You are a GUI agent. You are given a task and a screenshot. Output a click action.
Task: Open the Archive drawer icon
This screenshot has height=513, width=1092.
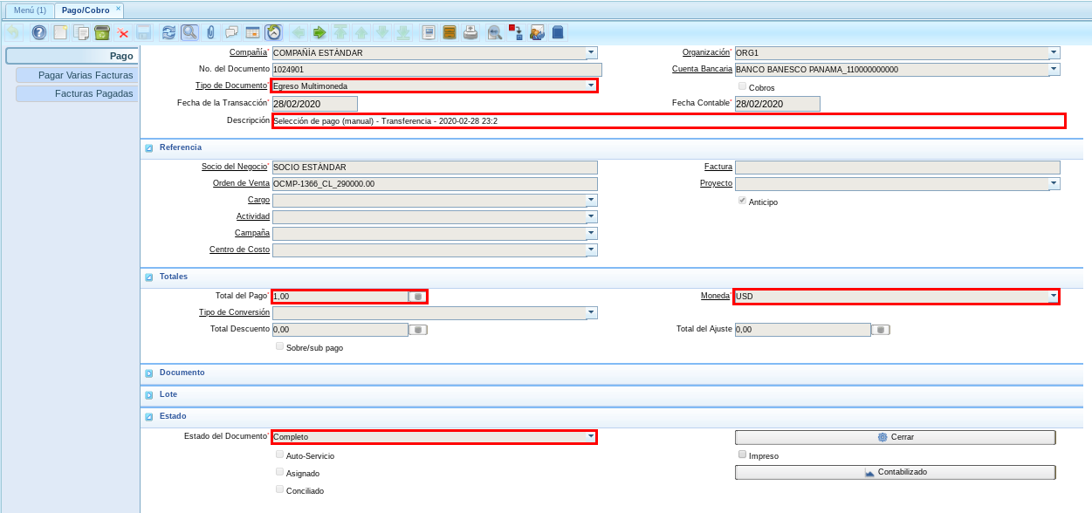pyautogui.click(x=450, y=32)
